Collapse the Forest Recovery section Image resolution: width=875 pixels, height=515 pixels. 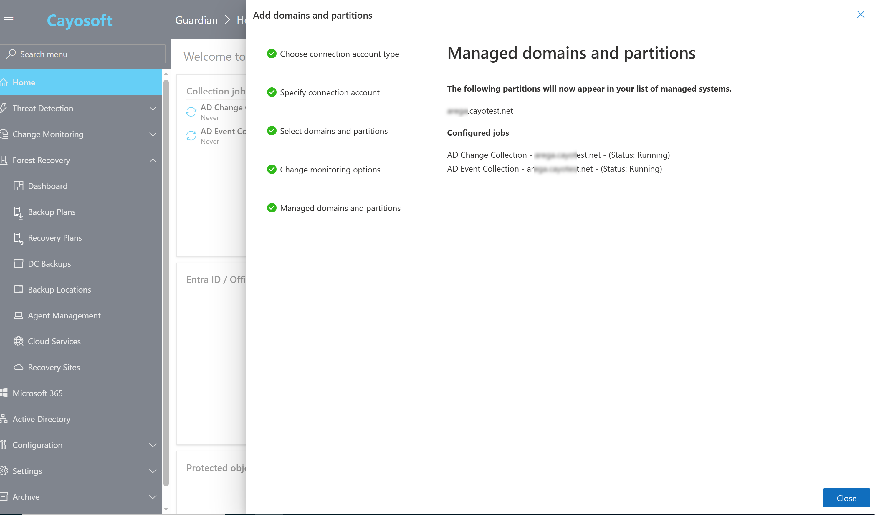153,160
